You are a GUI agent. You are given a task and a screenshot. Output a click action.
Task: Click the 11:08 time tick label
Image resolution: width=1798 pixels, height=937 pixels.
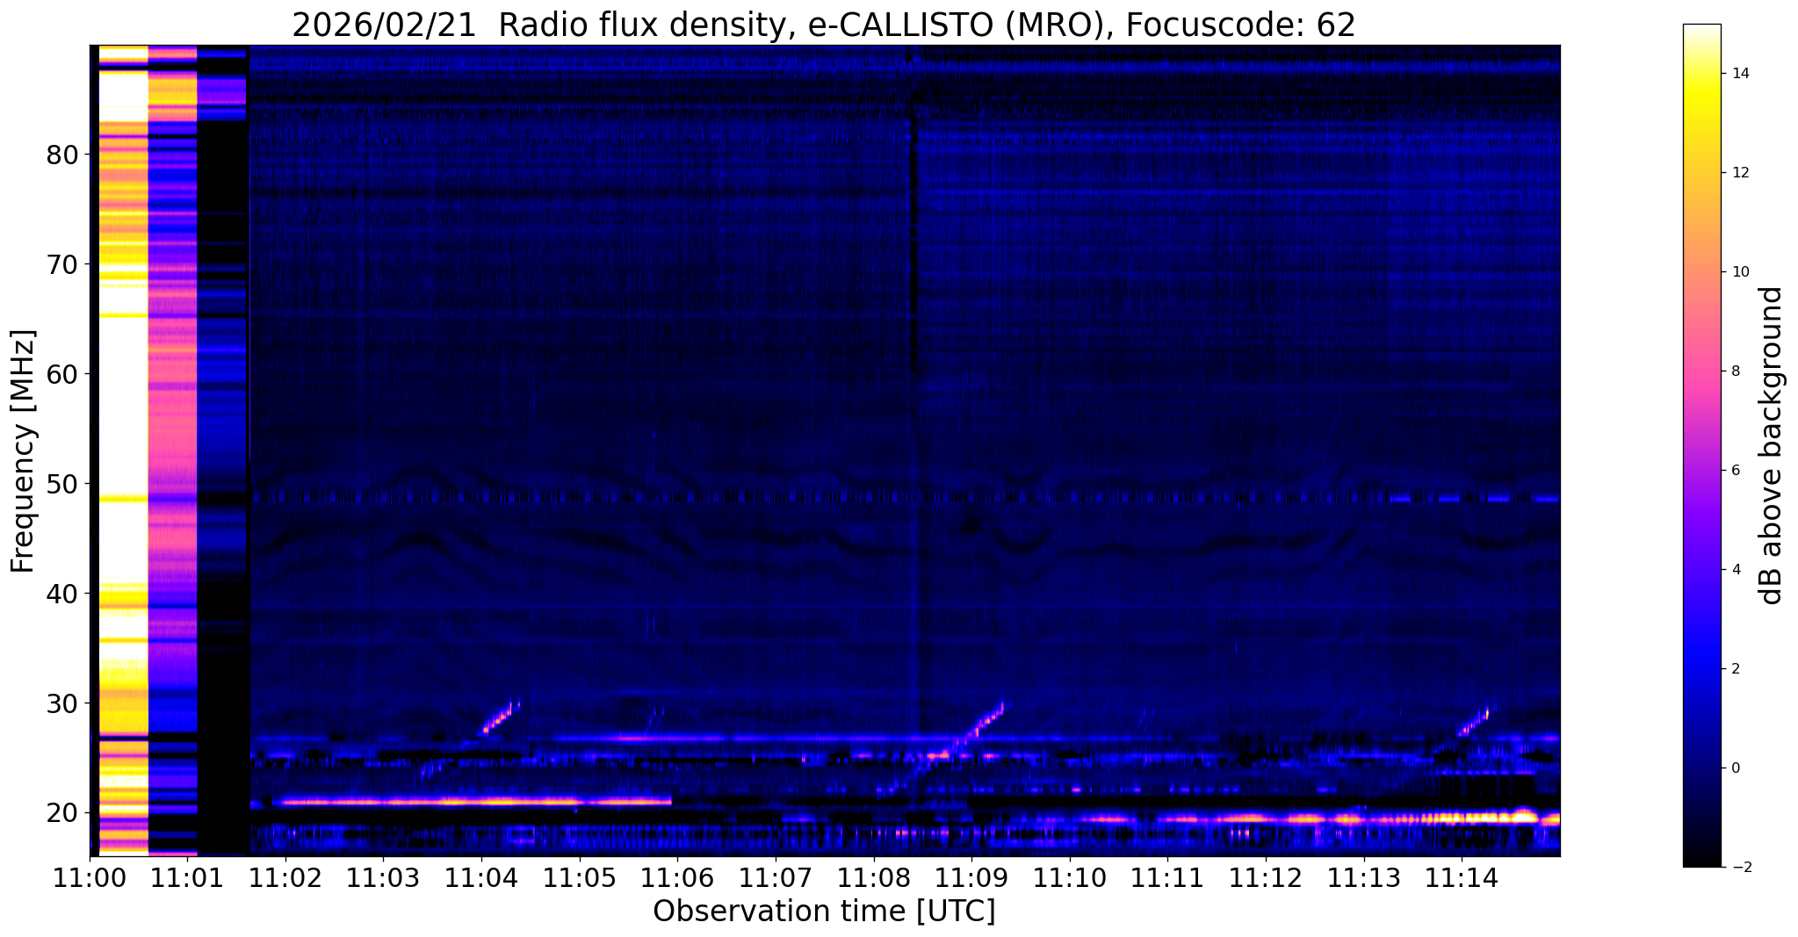click(x=873, y=877)
